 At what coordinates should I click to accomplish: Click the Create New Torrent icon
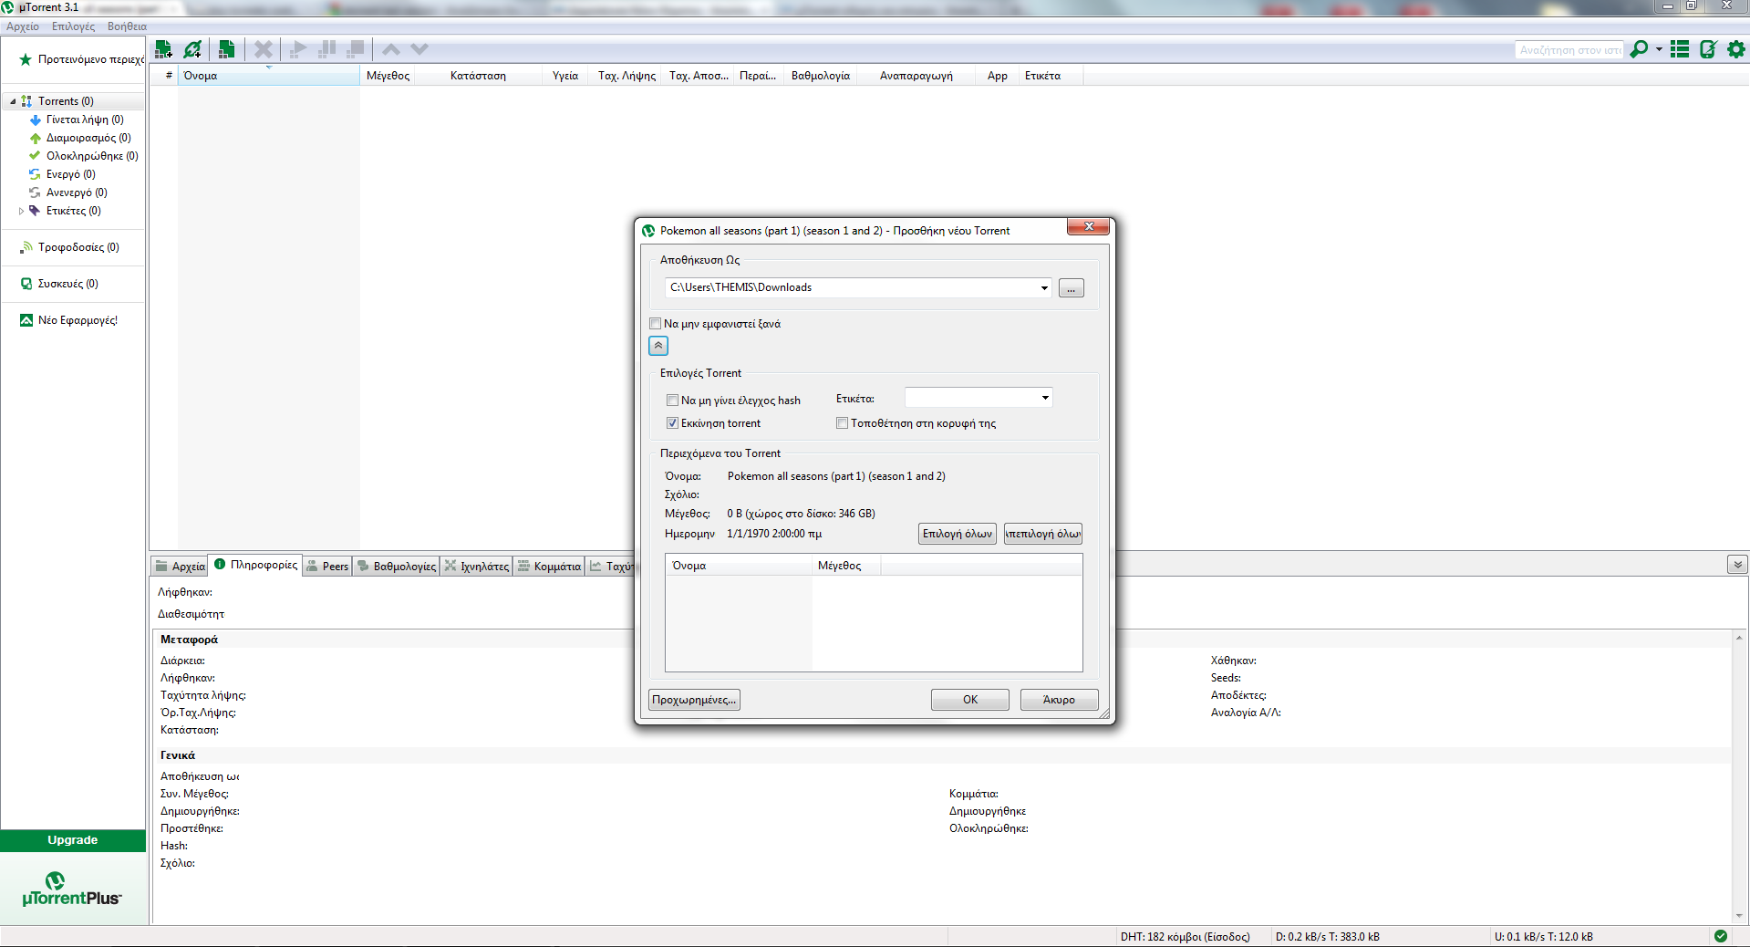[x=227, y=49]
